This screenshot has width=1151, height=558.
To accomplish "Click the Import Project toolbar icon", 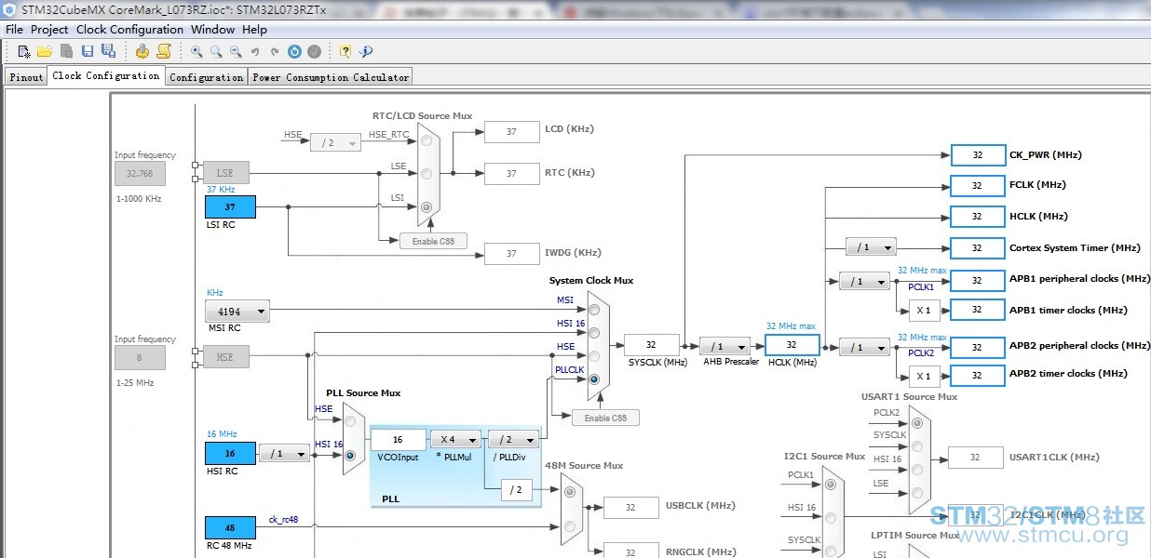I will (66, 51).
